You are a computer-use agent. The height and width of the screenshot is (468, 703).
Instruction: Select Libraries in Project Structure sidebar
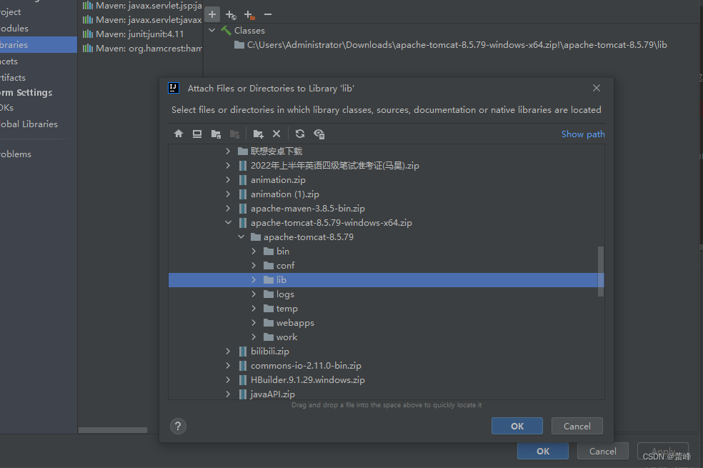click(39, 45)
